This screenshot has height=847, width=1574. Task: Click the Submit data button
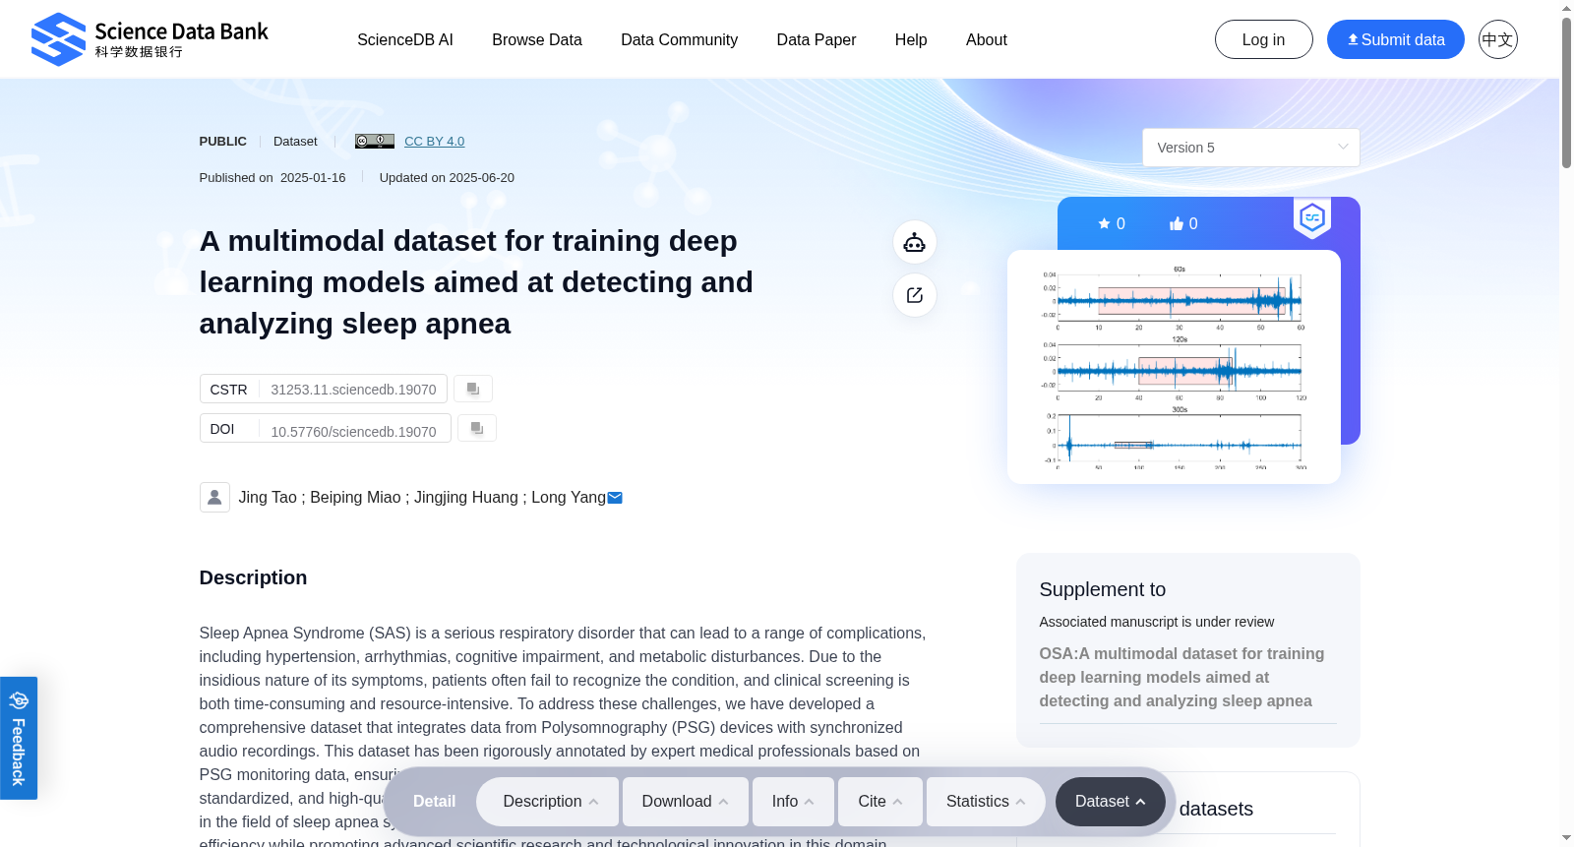(1396, 39)
